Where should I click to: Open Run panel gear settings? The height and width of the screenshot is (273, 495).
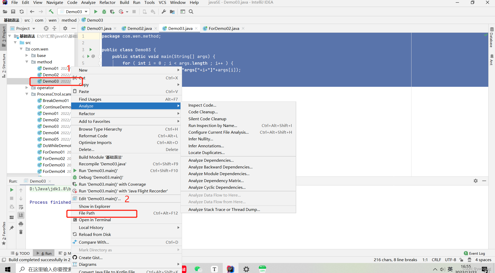point(476,181)
